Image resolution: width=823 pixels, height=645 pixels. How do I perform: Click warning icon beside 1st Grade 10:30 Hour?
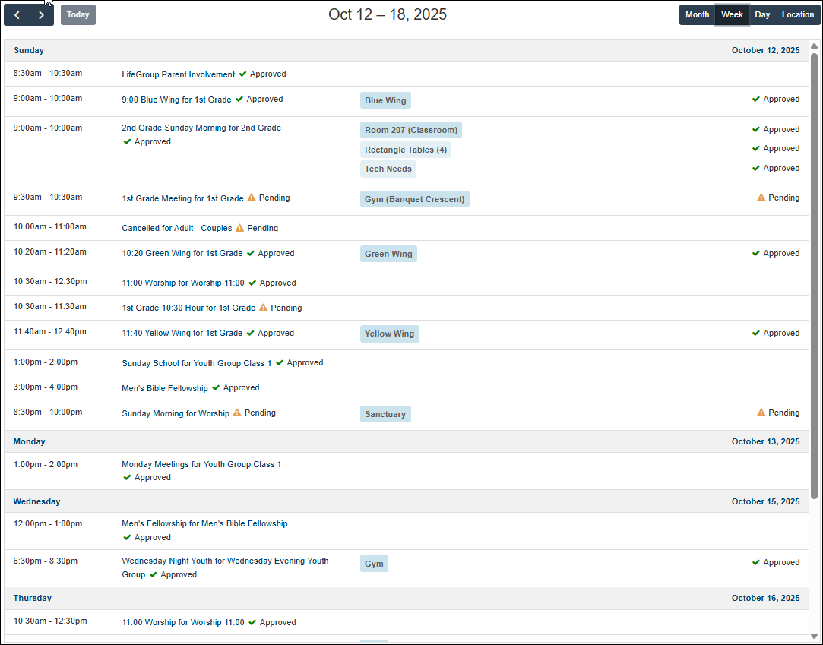(263, 308)
